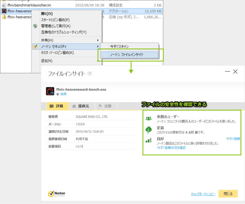The width and height of the screenshot is (245, 204).
Task: Click the 閉じる button
Action: (228, 194)
